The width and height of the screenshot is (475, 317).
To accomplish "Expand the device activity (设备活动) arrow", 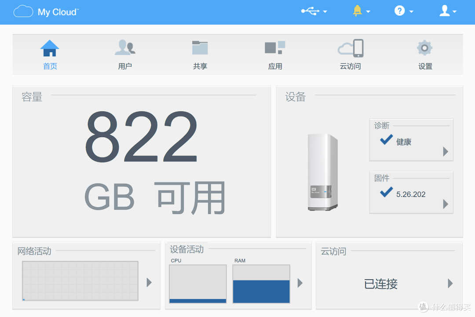I will coord(300,283).
